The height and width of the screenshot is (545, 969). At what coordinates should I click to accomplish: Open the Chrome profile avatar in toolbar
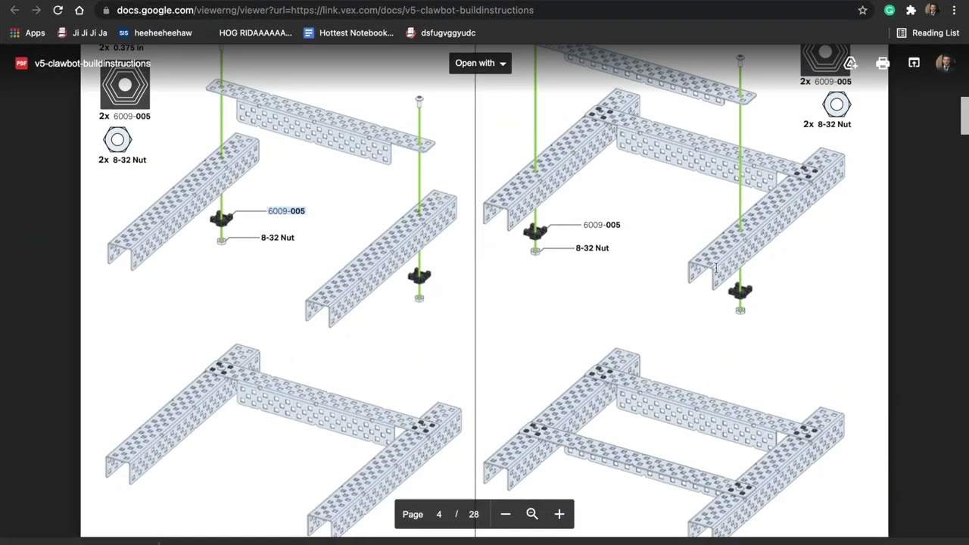pos(932,10)
